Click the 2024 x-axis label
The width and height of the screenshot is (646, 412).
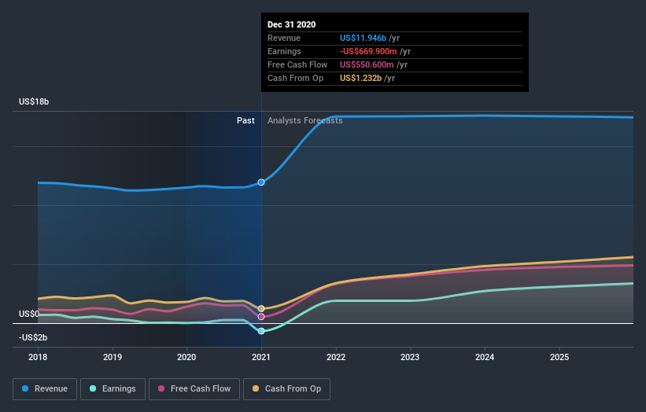click(485, 357)
